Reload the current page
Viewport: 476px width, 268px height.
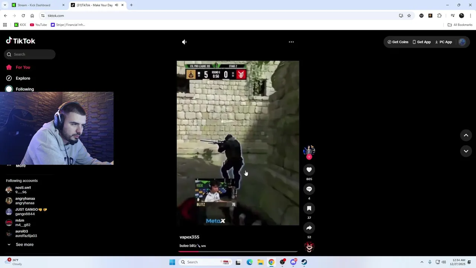(23, 16)
